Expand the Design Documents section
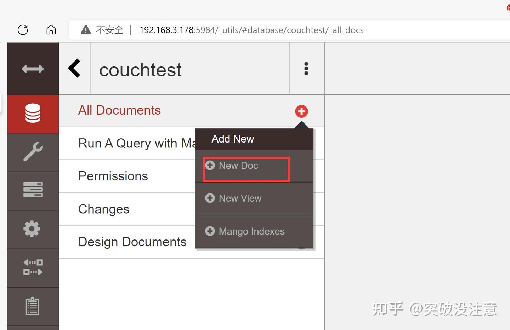This screenshot has height=330, width=510. click(132, 242)
